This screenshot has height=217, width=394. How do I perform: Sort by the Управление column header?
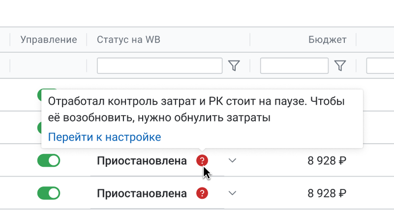49,39
